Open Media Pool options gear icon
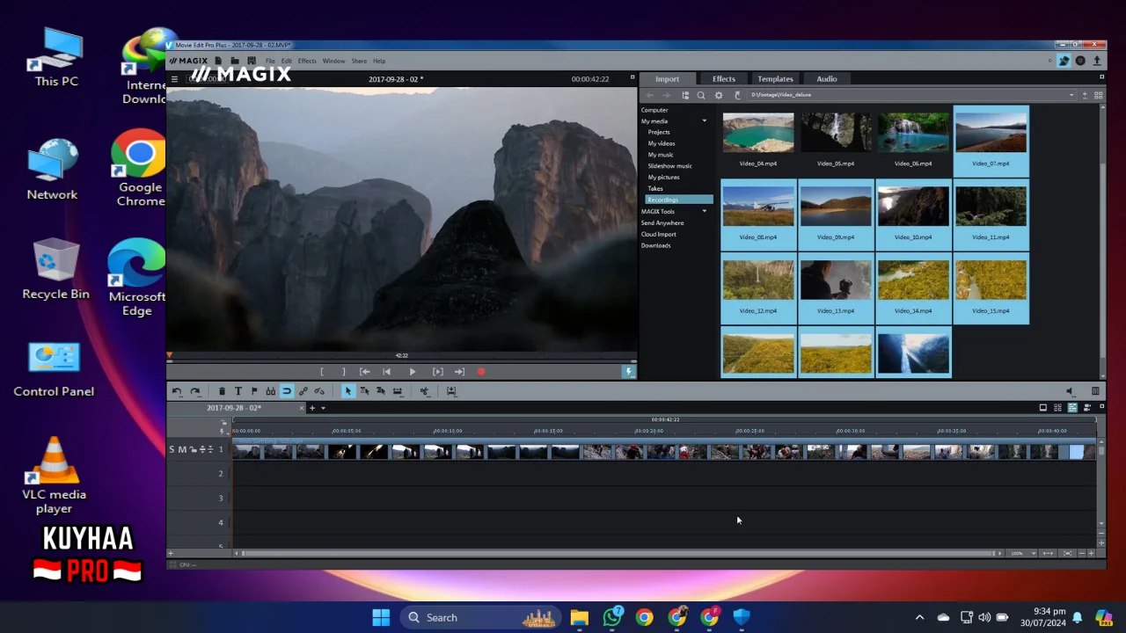 point(719,95)
